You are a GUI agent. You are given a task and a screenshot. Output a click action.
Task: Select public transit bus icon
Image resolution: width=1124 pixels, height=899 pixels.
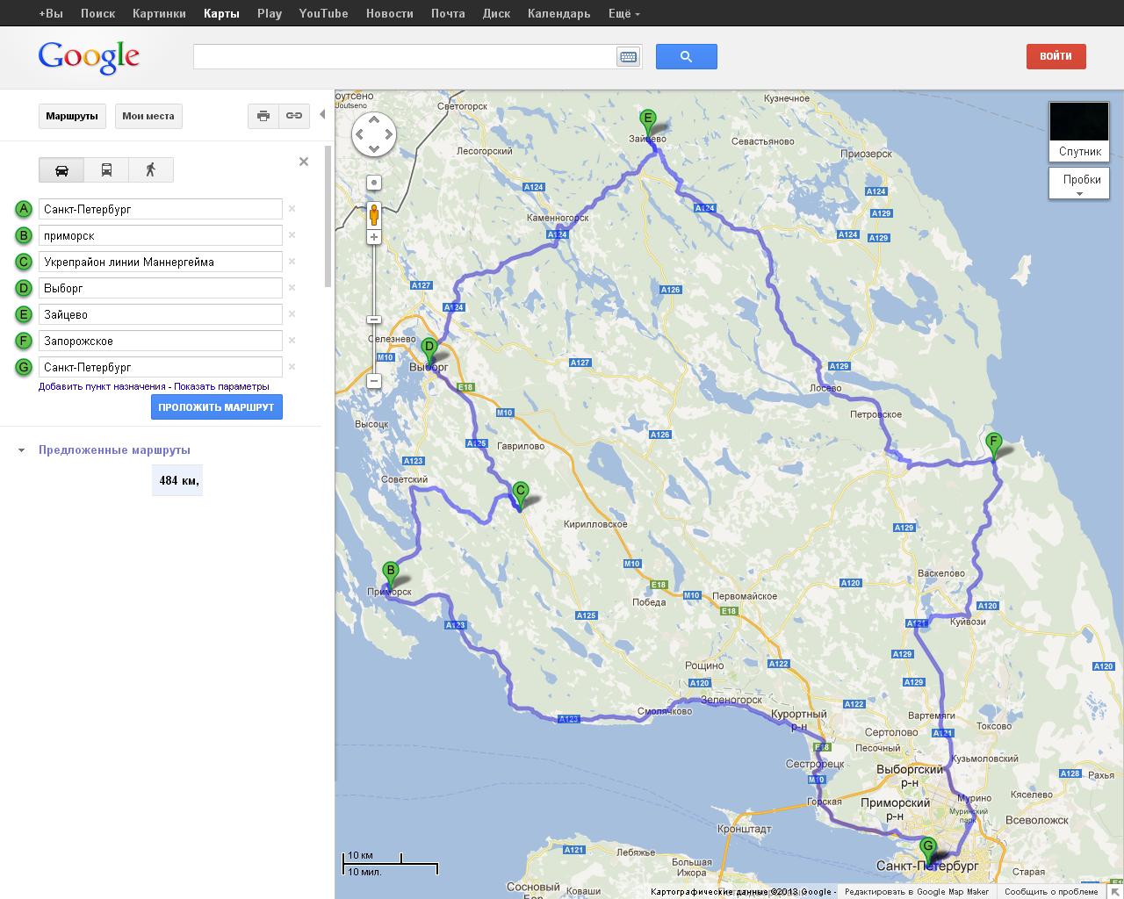pos(106,169)
